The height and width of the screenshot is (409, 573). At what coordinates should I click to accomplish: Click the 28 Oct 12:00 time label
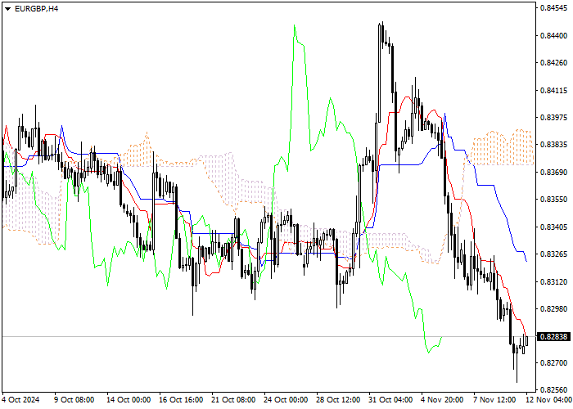click(338, 400)
